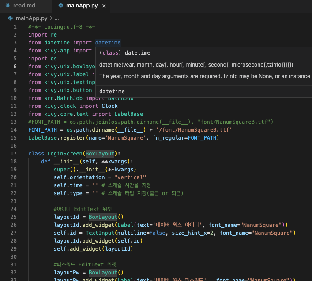Click the bottom 'datetime' label in hover popup

112,92
